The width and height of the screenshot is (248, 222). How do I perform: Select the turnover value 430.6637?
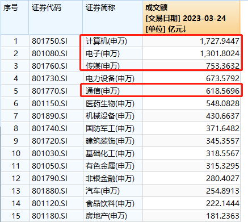point(222,116)
